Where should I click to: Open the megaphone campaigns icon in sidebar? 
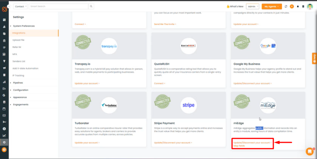click(x=4, y=68)
